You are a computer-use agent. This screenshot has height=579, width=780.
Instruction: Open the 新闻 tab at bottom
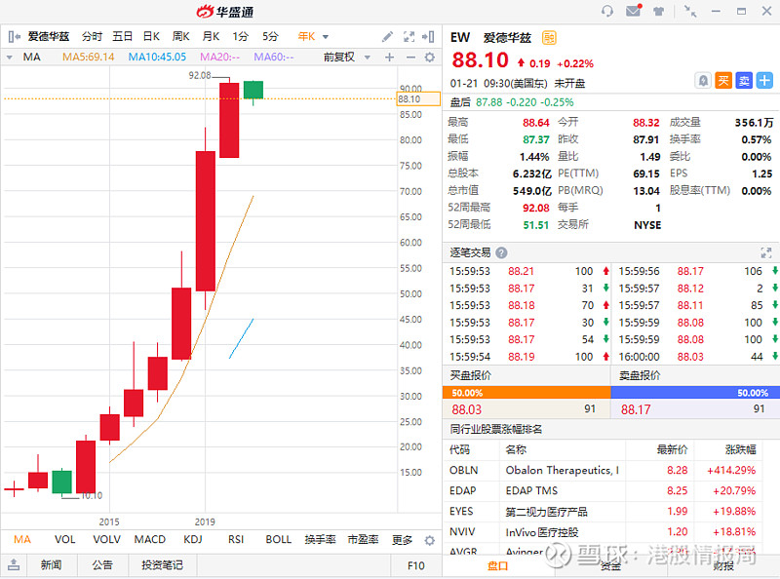pos(51,564)
